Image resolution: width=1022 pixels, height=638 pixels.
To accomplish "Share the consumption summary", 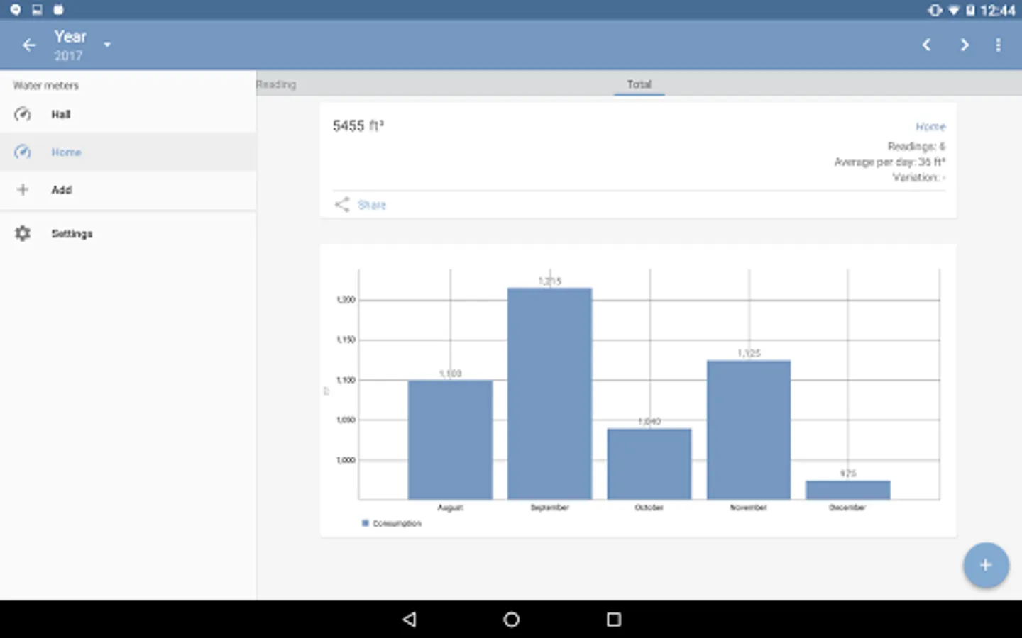I will click(x=361, y=205).
